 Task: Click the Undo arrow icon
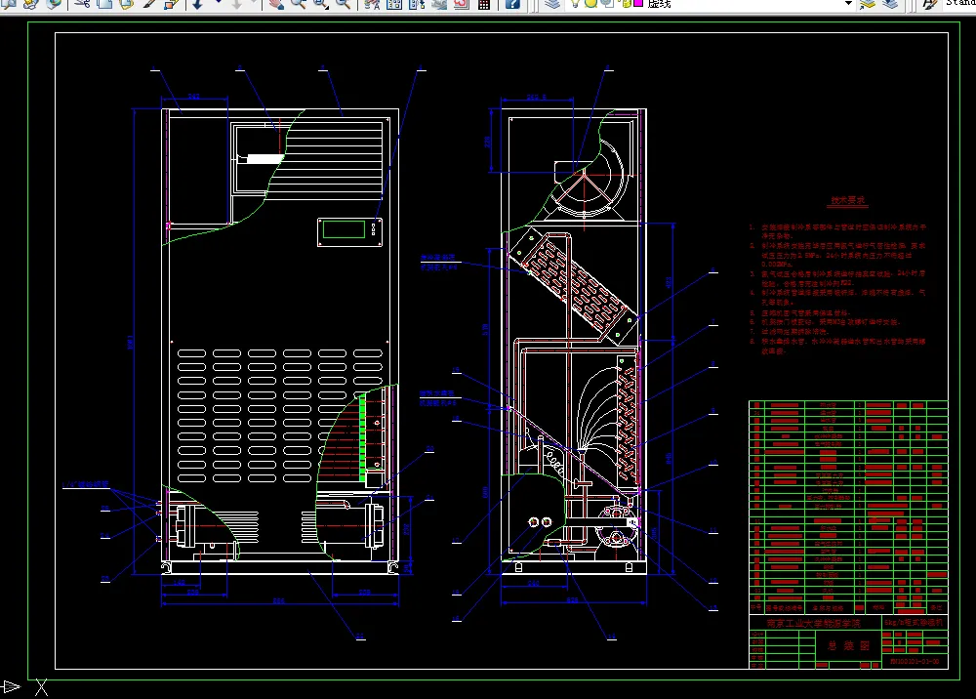(197, 3)
